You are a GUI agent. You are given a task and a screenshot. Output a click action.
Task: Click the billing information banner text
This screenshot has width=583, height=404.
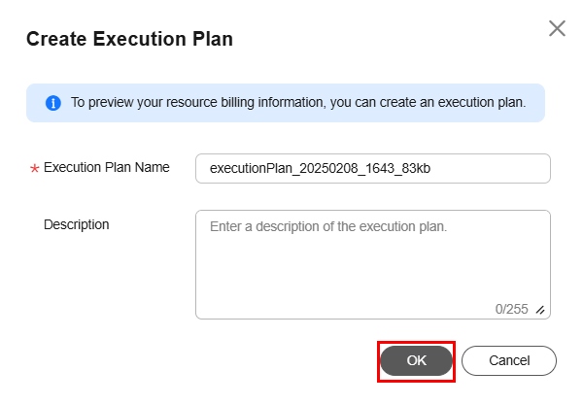(x=298, y=102)
